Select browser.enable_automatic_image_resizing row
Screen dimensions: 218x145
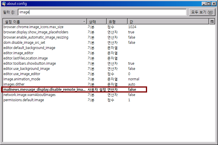coord(109,37)
